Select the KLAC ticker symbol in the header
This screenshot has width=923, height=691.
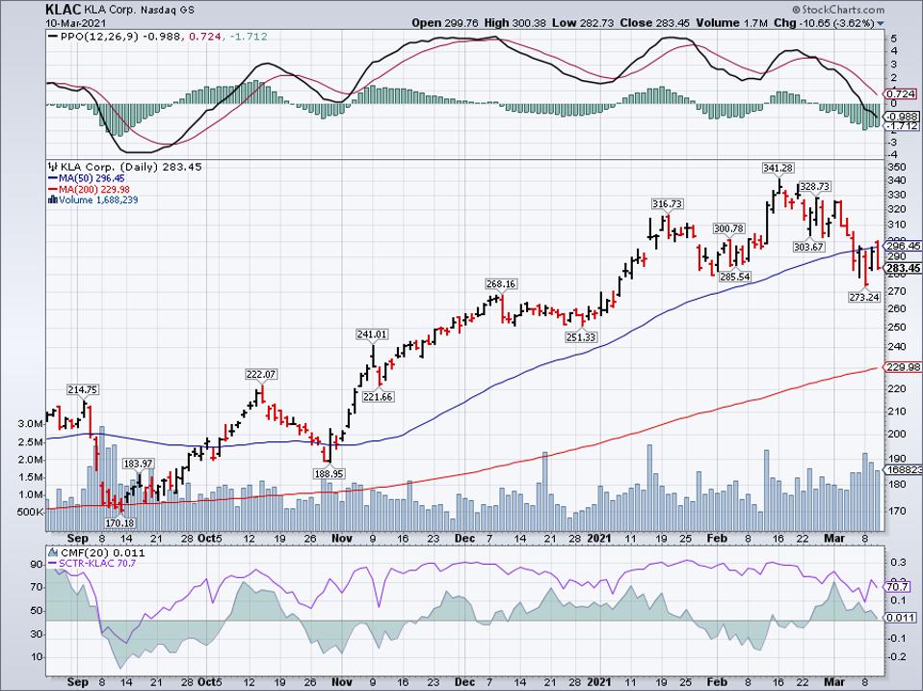65,10
